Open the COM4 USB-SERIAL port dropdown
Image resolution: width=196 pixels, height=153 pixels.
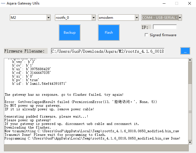(x=161, y=17)
